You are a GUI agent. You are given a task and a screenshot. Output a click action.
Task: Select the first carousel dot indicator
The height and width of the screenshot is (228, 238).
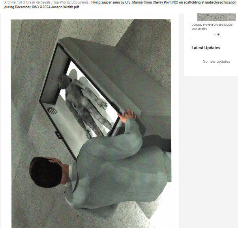[214, 34]
